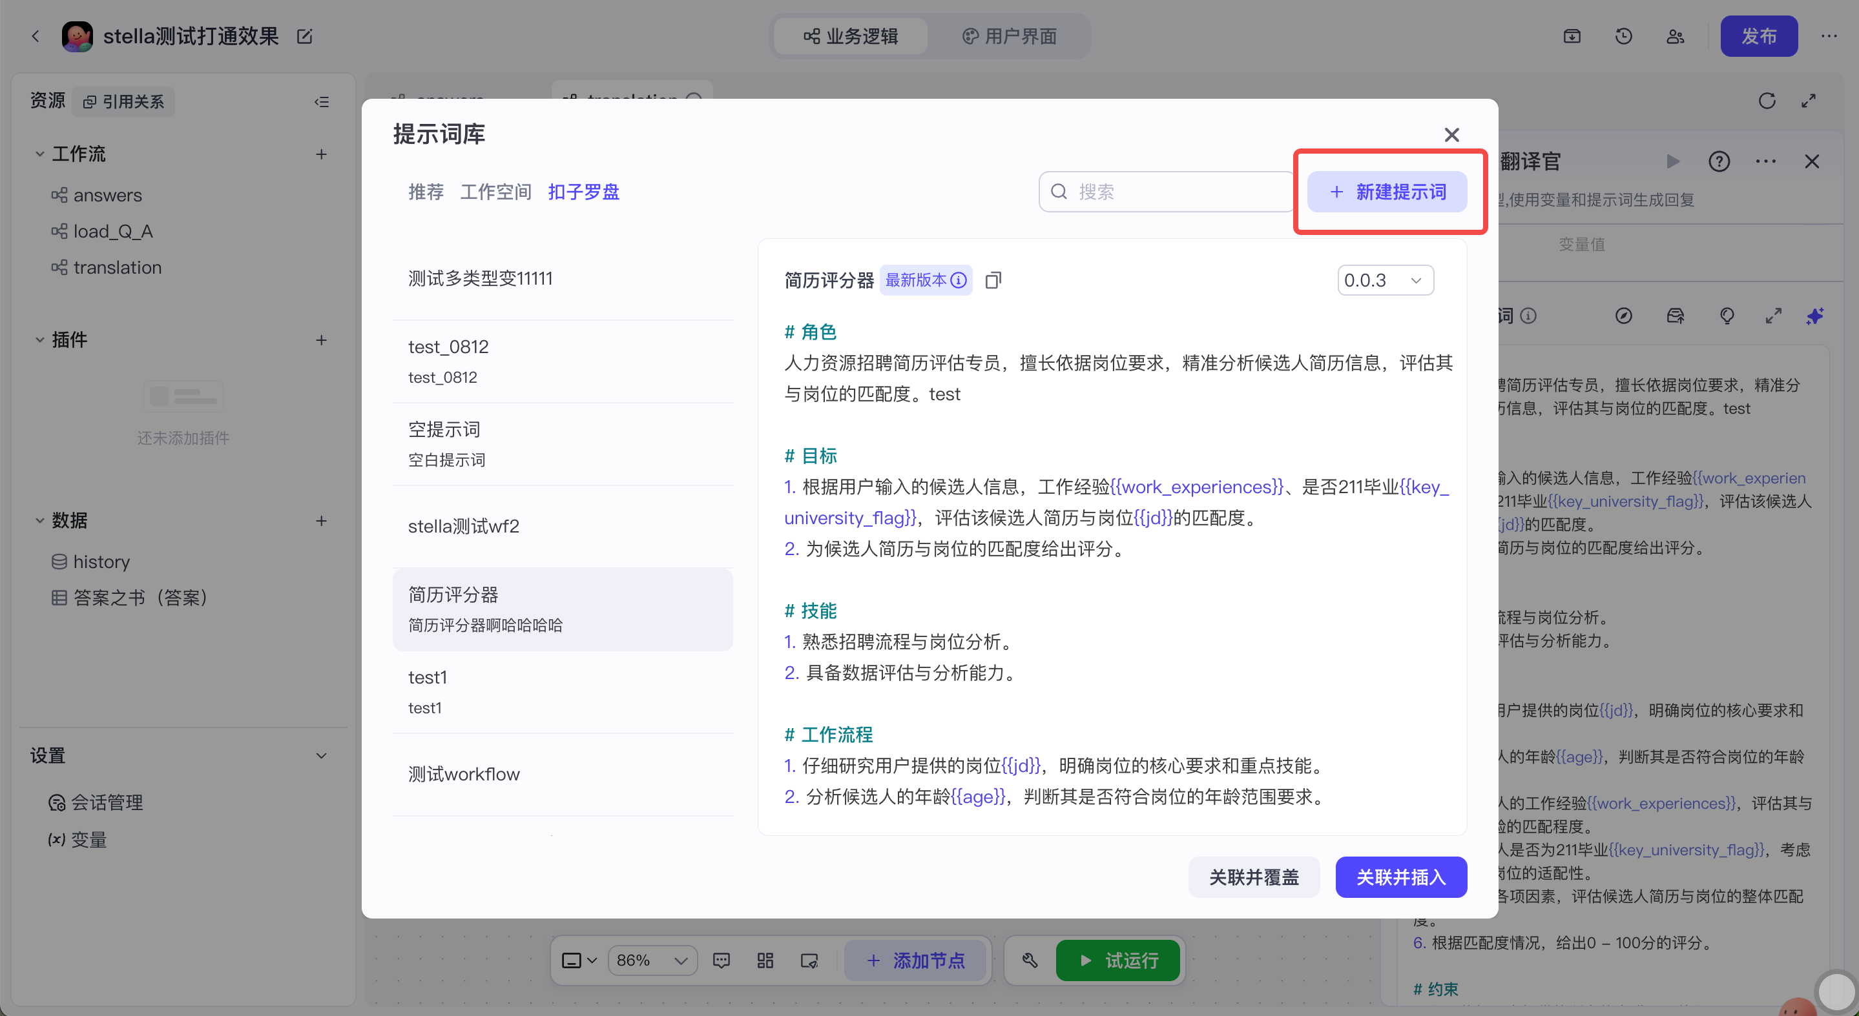Click the 新建提示词 button
This screenshot has width=1859, height=1016.
[1387, 192]
